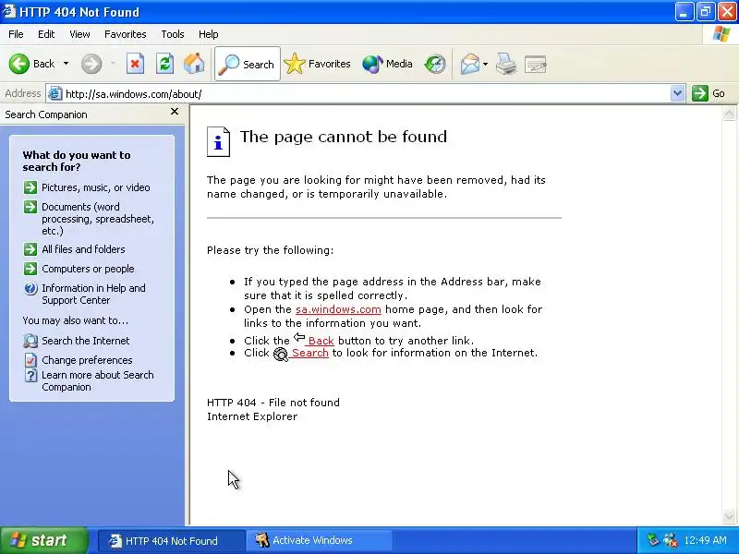Open the View menu

[79, 34]
